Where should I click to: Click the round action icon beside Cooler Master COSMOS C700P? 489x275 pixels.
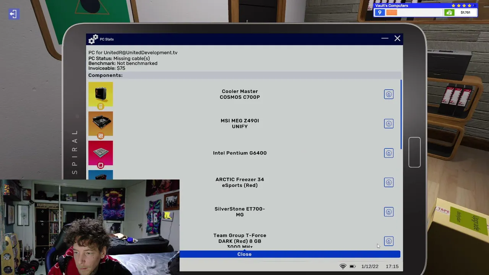(389, 94)
